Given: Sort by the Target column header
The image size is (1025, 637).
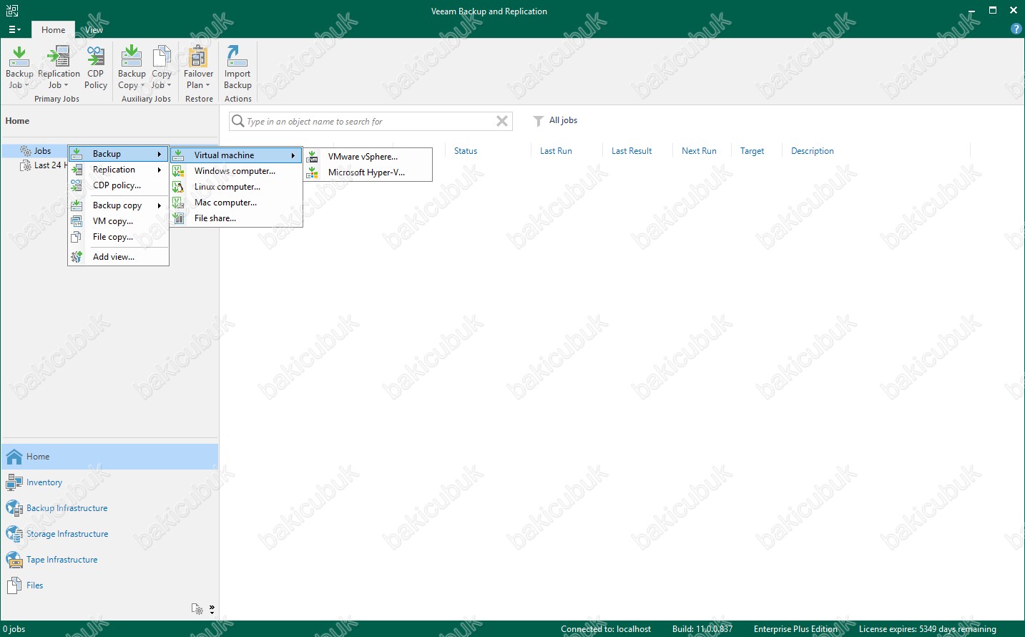Looking at the screenshot, I should 752,151.
